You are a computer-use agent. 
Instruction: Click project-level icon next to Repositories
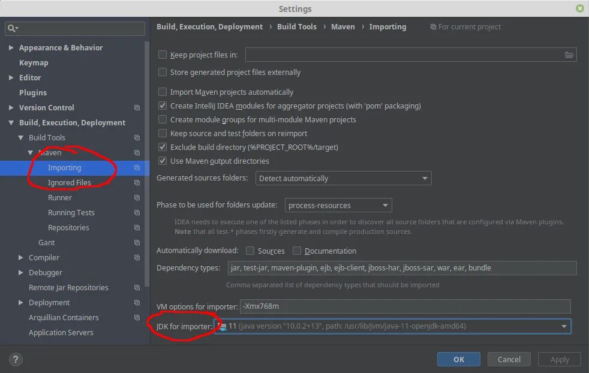click(137, 228)
